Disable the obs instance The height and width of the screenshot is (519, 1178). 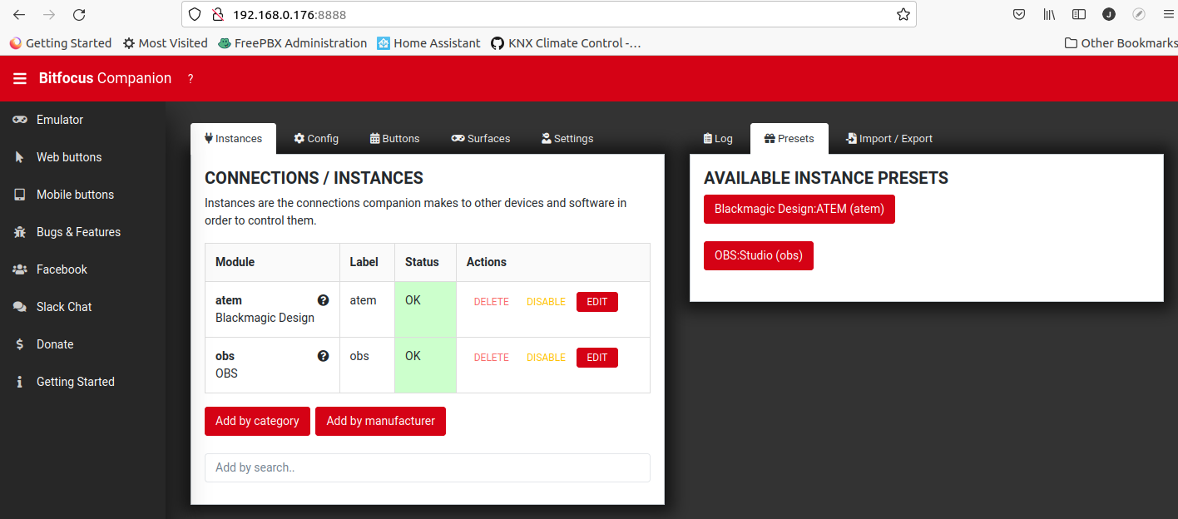pyautogui.click(x=546, y=358)
